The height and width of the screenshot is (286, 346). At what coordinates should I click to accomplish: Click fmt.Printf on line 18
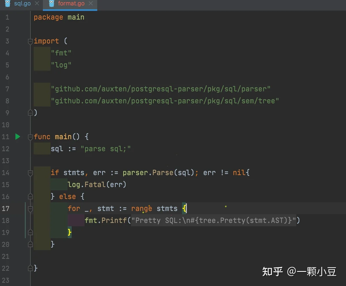[x=106, y=220]
